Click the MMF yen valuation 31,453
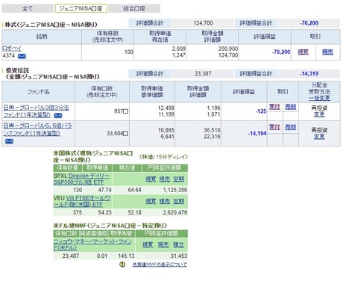Viewport: 358px width, 290px height. (x=179, y=256)
